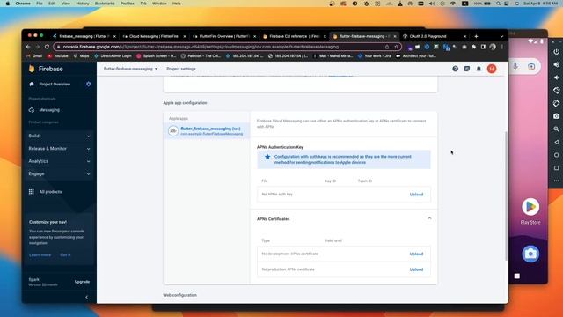Bookmark this page with star icon
563x317 pixels.
(397, 47)
